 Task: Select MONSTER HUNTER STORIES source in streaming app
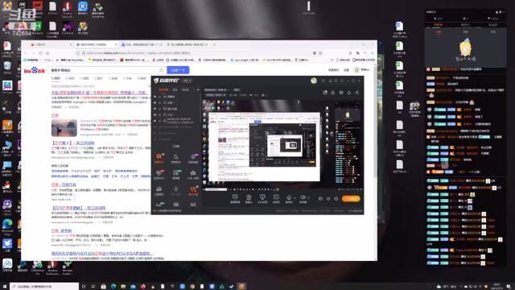[180, 121]
